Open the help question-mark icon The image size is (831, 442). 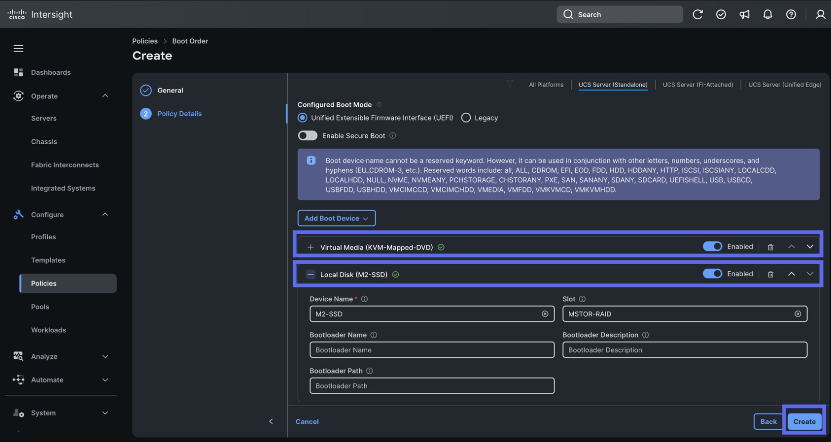[791, 14]
